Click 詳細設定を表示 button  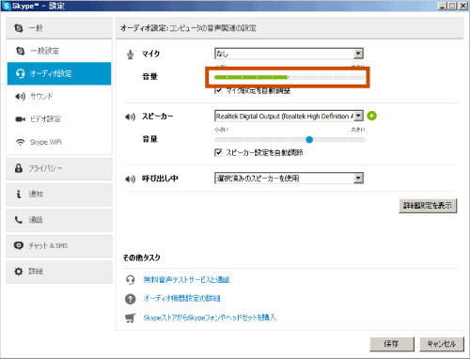click(x=428, y=206)
